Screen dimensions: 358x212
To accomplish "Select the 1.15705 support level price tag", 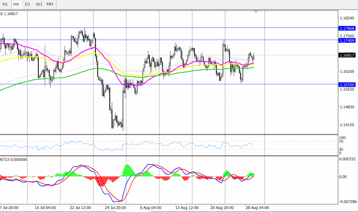I will 347,84.
